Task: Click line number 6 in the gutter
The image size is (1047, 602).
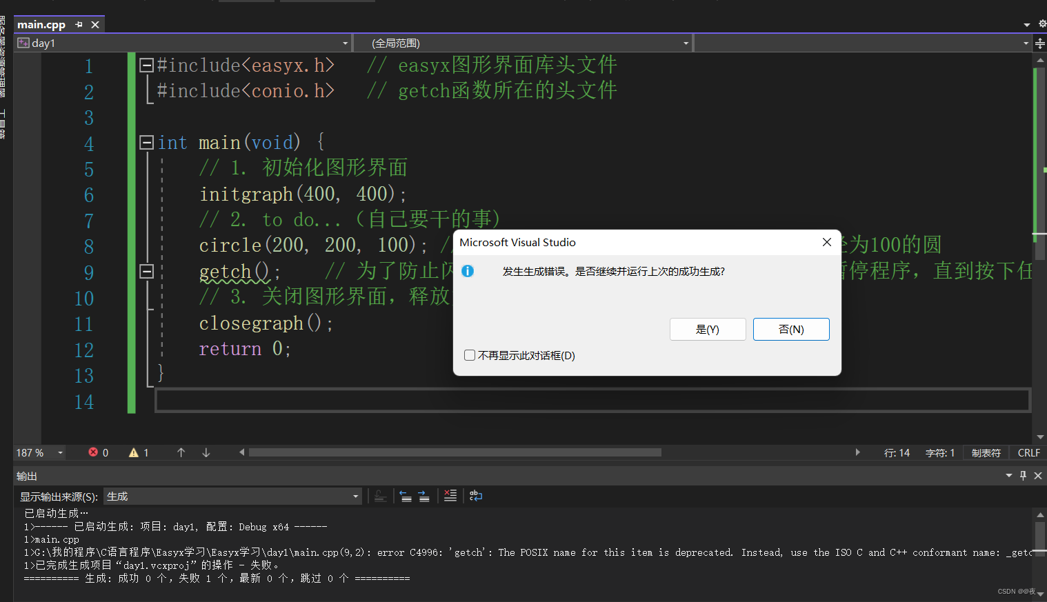Action: click(88, 195)
